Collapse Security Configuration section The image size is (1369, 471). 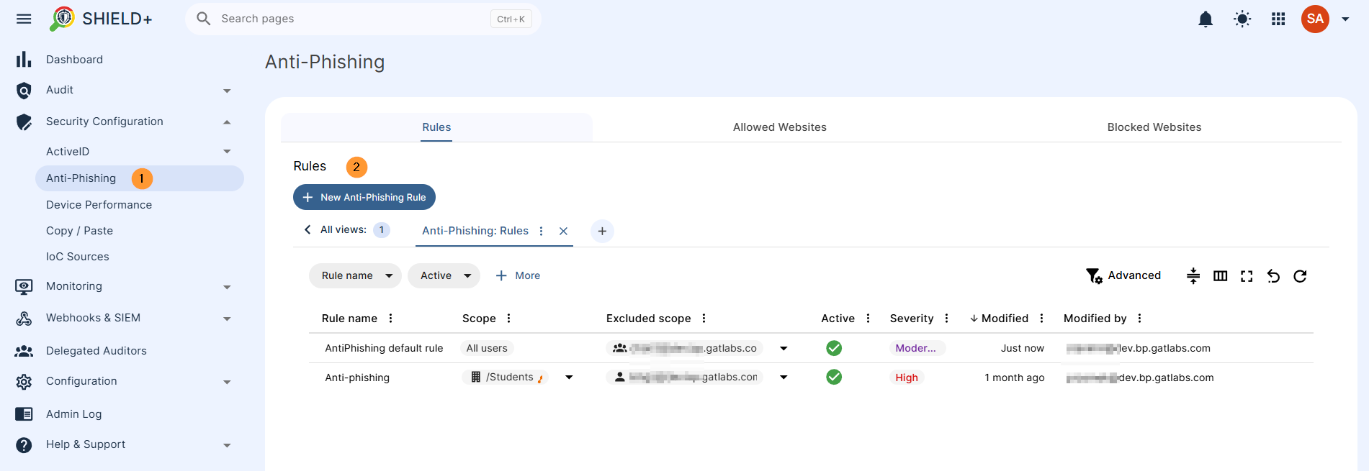click(227, 122)
